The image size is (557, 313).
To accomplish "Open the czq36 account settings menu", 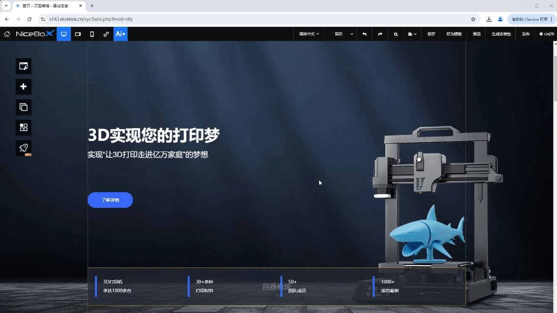I will [545, 34].
